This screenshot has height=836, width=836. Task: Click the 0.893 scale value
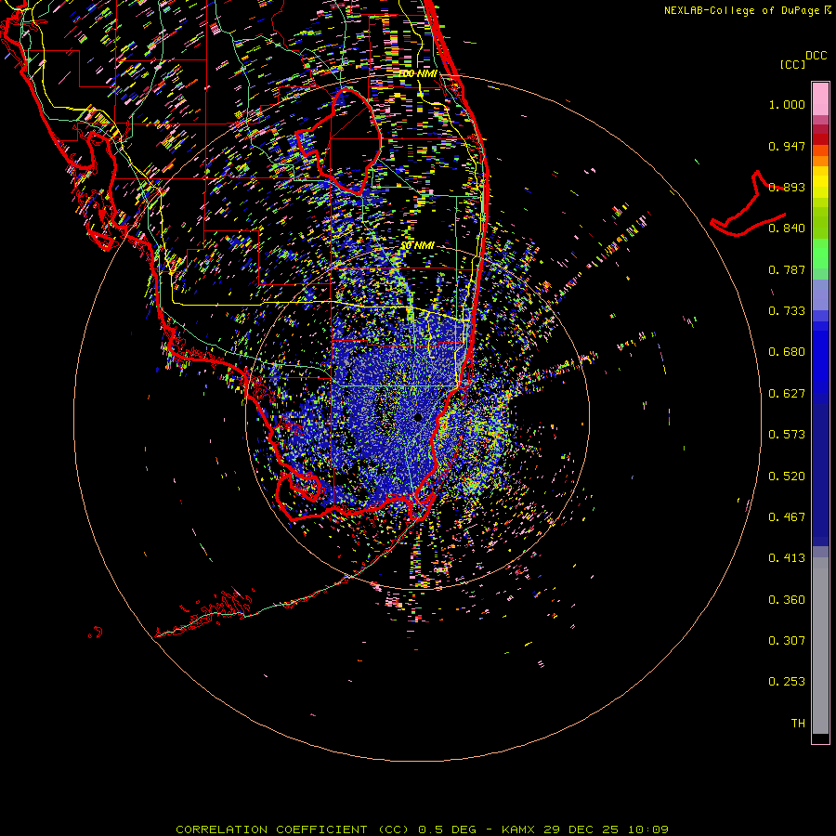click(787, 187)
